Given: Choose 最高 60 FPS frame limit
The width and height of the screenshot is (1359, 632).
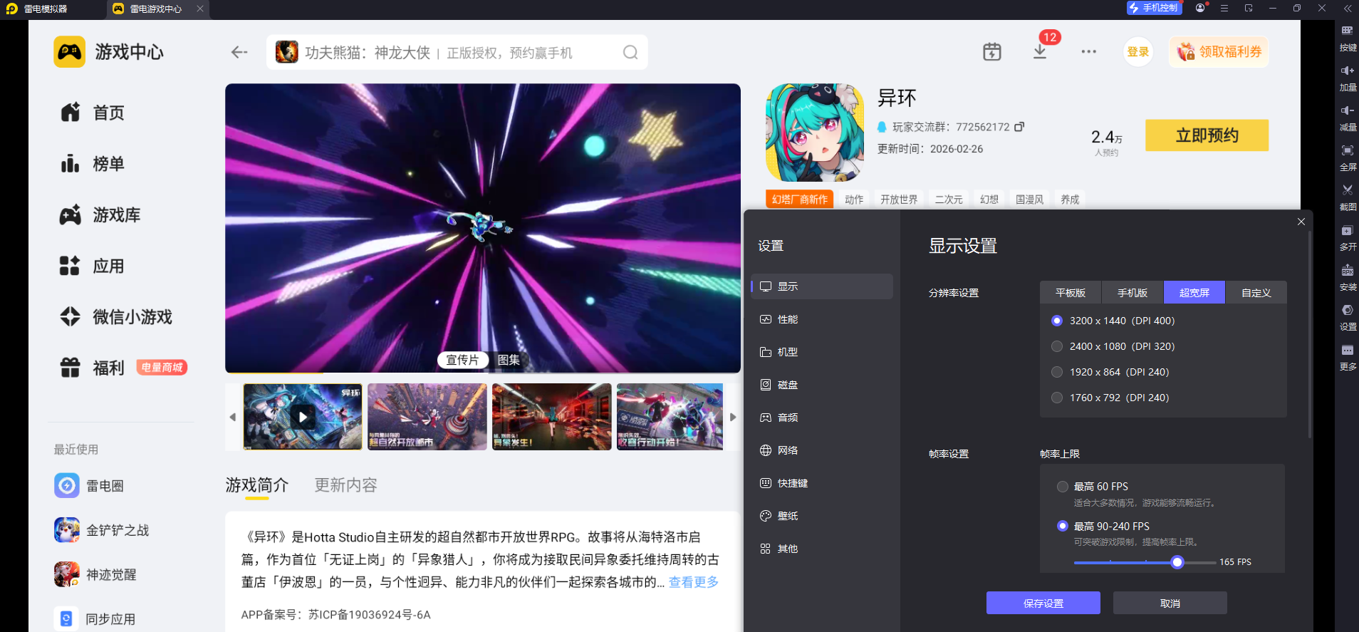Looking at the screenshot, I should (x=1063, y=487).
